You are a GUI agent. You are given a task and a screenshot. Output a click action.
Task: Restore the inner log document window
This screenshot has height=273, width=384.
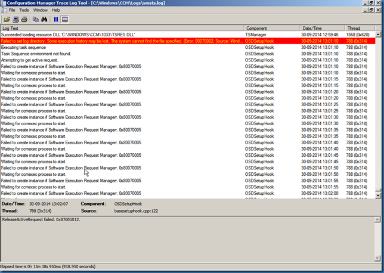371,10
